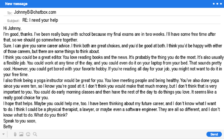Place cursor at the "Betty" signature
The image size is (224, 139).
8,127
